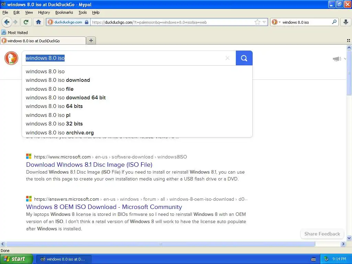Screen dimensions: 352x264
Task: Open a new tab with the plus button
Action: click(91, 41)
